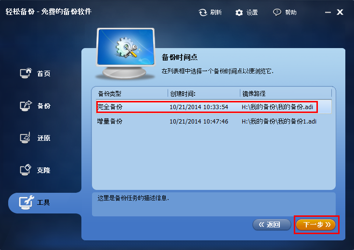The height and width of the screenshot is (250, 354).
Task: Click the monitor with gear illustration
Action: point(126,54)
